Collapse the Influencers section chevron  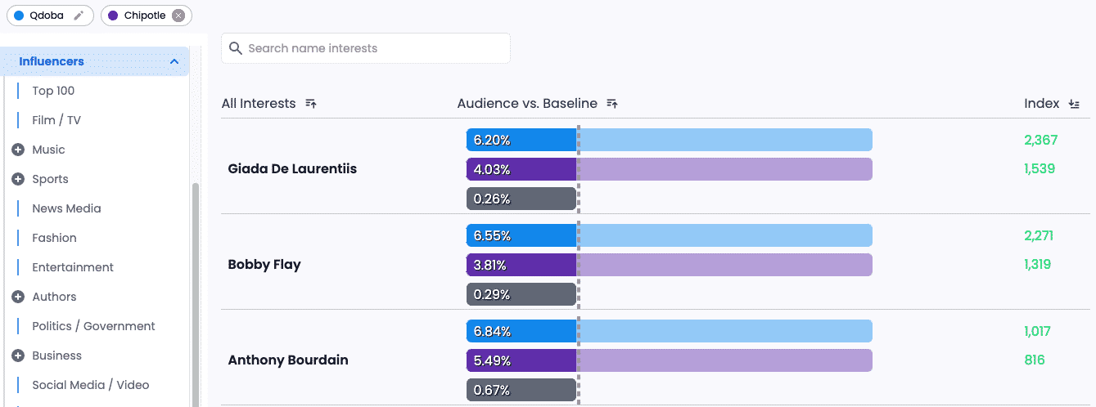(x=174, y=61)
